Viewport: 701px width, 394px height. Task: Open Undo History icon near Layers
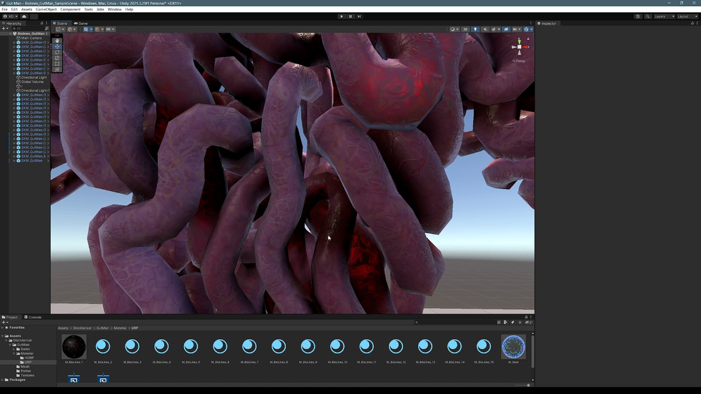(637, 16)
